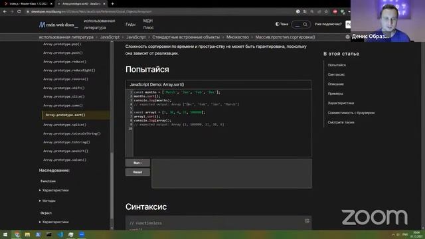Screen dimensions: 425x239
Task: Open the 'МДН Плюс' nav menu
Action: coord(148,24)
